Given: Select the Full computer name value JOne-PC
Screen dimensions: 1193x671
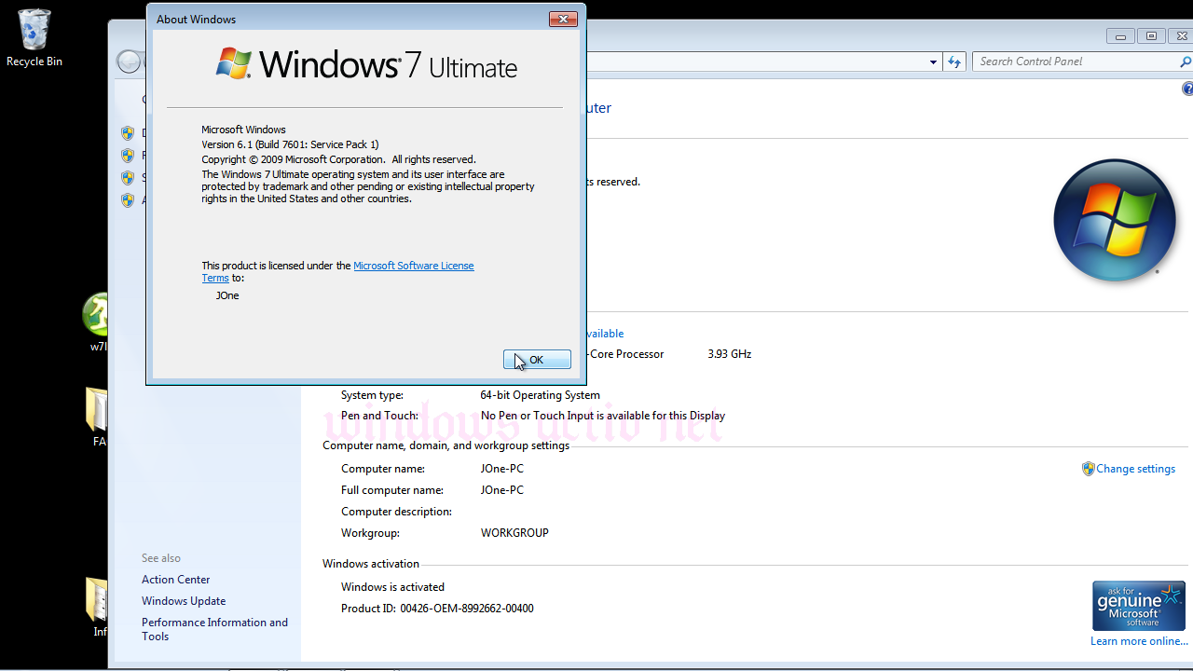Looking at the screenshot, I should click(501, 490).
